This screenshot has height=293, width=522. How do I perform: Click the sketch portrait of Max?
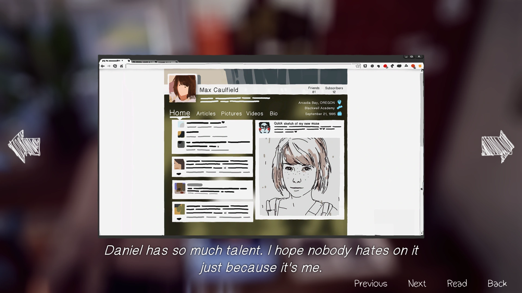[x=299, y=177]
